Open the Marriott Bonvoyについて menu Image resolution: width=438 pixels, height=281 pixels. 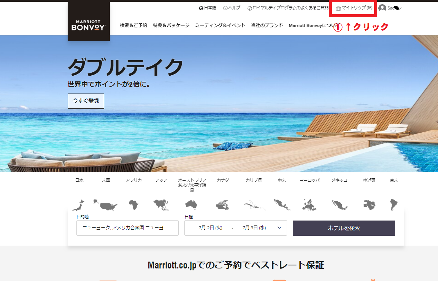(x=314, y=25)
